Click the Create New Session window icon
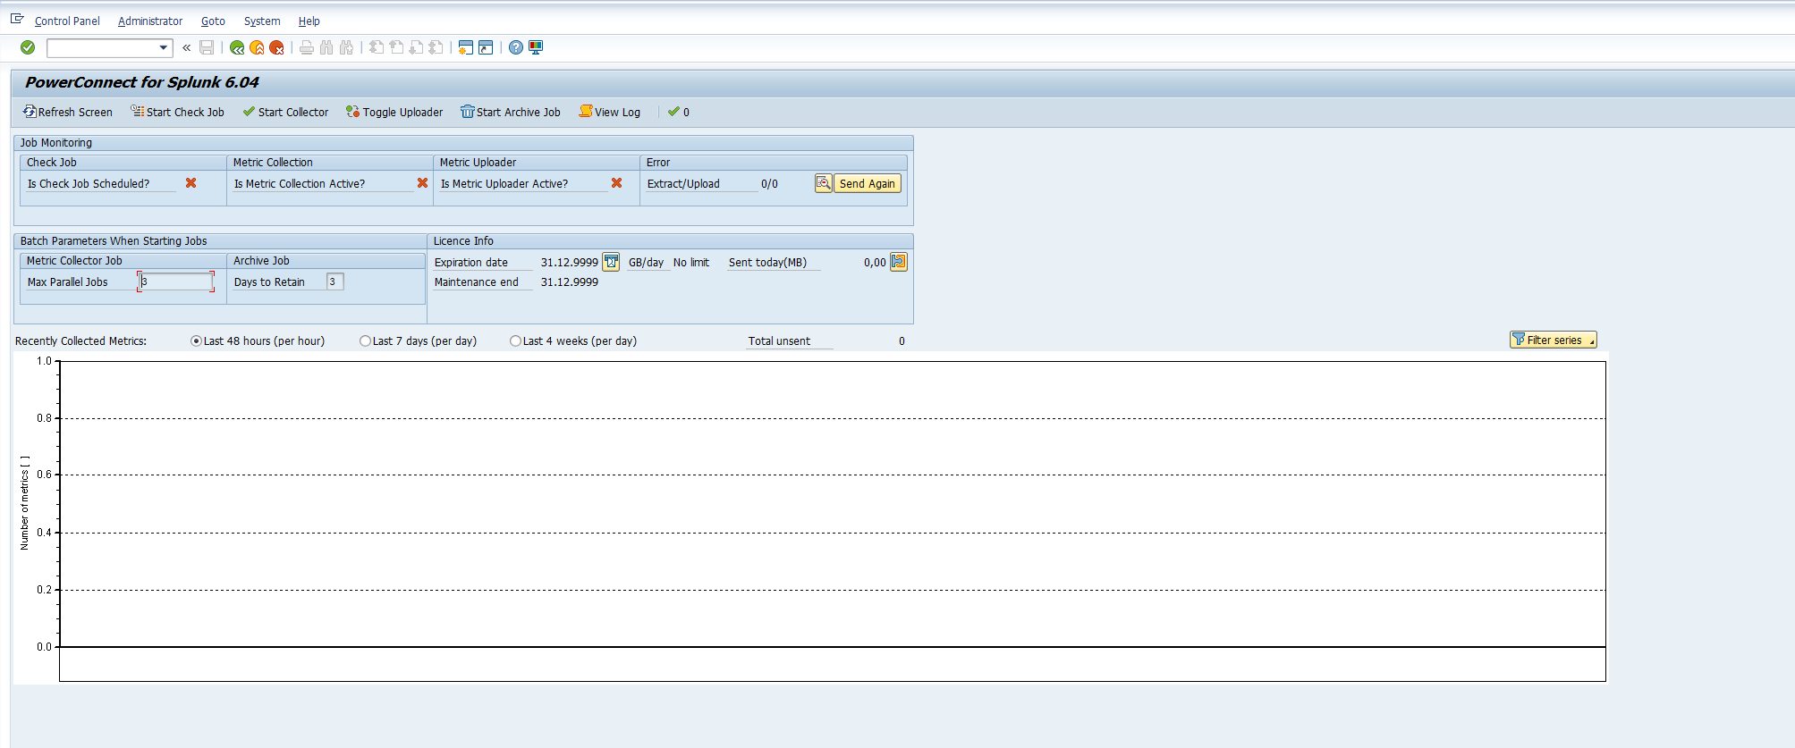The height and width of the screenshot is (748, 1795). [x=465, y=47]
